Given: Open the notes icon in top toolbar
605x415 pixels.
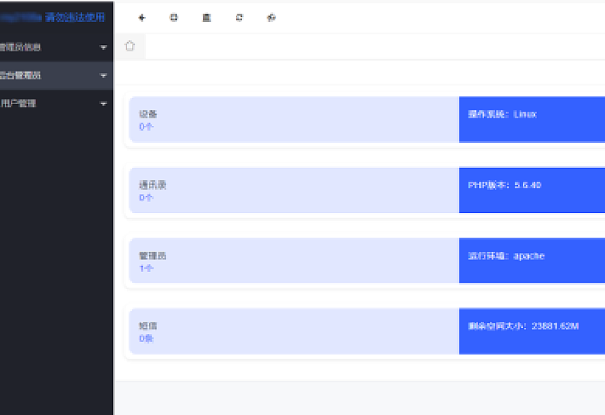Looking at the screenshot, I should click(207, 18).
